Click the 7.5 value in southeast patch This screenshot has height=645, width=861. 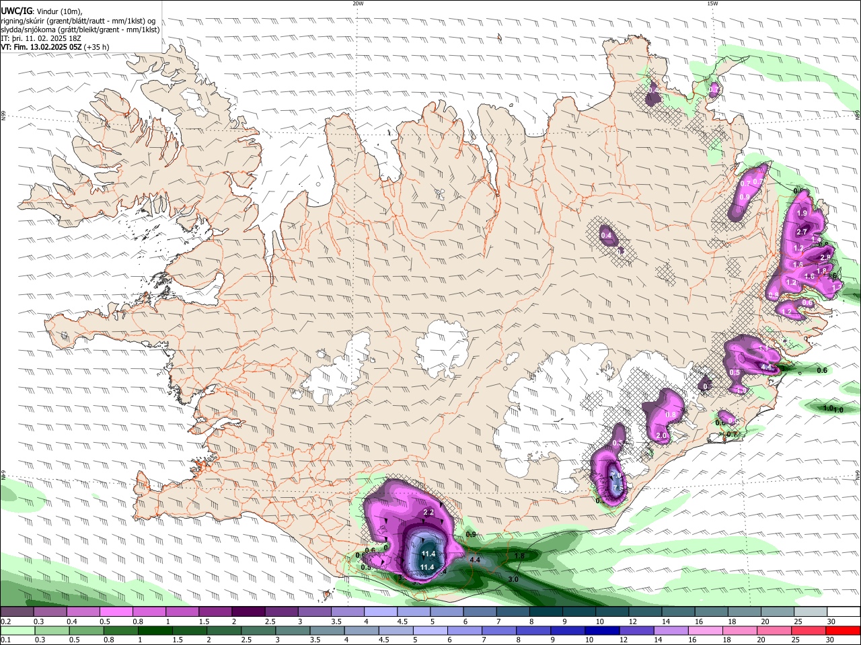(618, 488)
